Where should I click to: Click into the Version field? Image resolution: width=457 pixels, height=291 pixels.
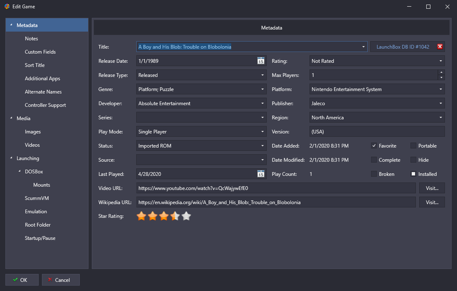pos(377,131)
